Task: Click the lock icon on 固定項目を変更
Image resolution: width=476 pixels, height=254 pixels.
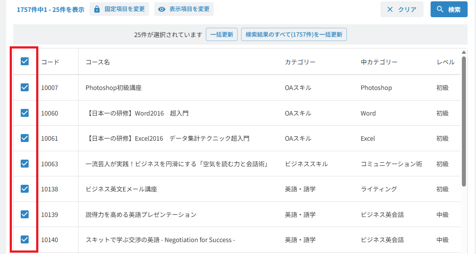Action: tap(97, 9)
